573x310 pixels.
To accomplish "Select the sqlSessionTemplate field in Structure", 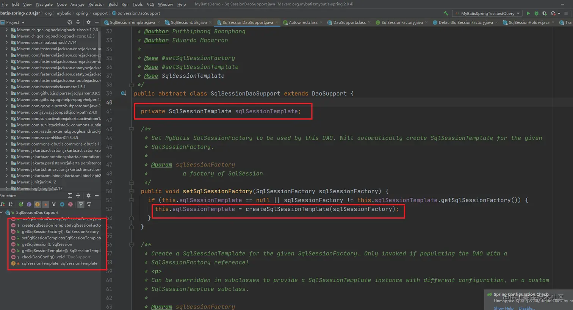I will pyautogui.click(x=59, y=263).
